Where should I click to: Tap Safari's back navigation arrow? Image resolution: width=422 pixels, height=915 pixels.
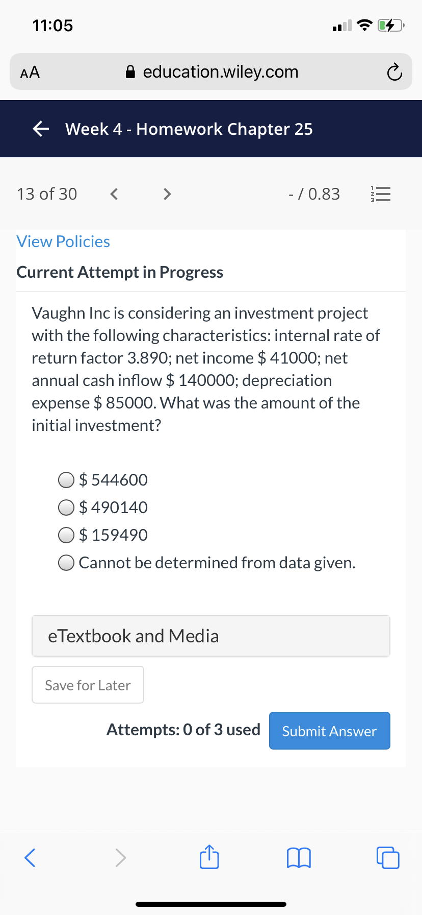click(x=30, y=857)
